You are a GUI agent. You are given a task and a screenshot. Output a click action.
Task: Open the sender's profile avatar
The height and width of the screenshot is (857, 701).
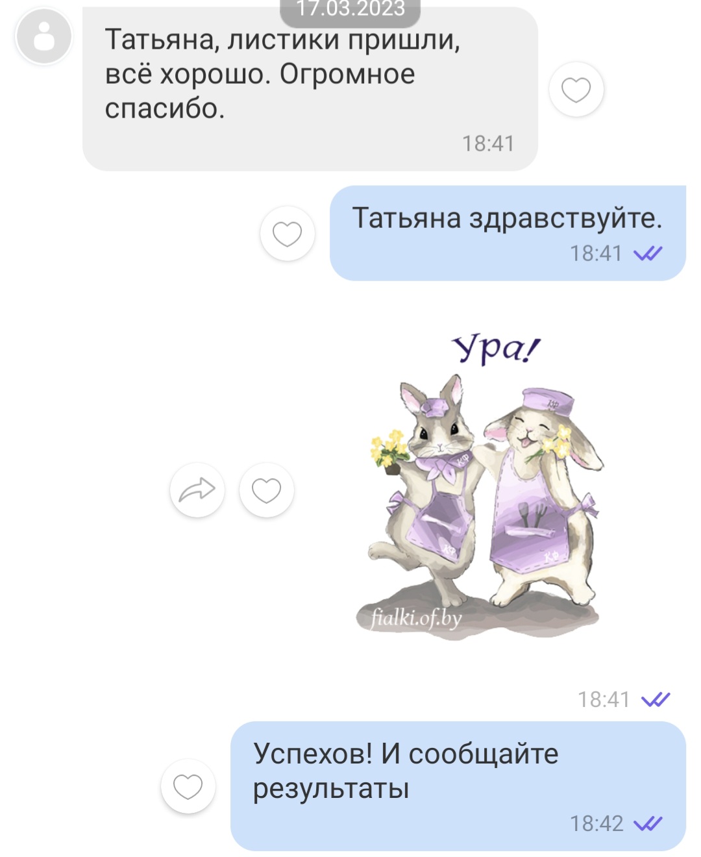pos(43,37)
